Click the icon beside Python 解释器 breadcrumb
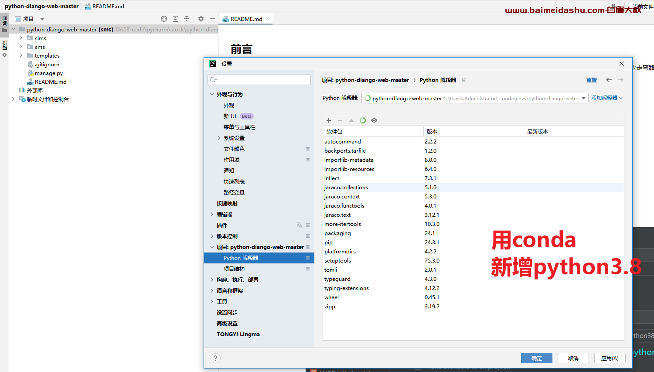Screen dimensions: 654x372 464,80
